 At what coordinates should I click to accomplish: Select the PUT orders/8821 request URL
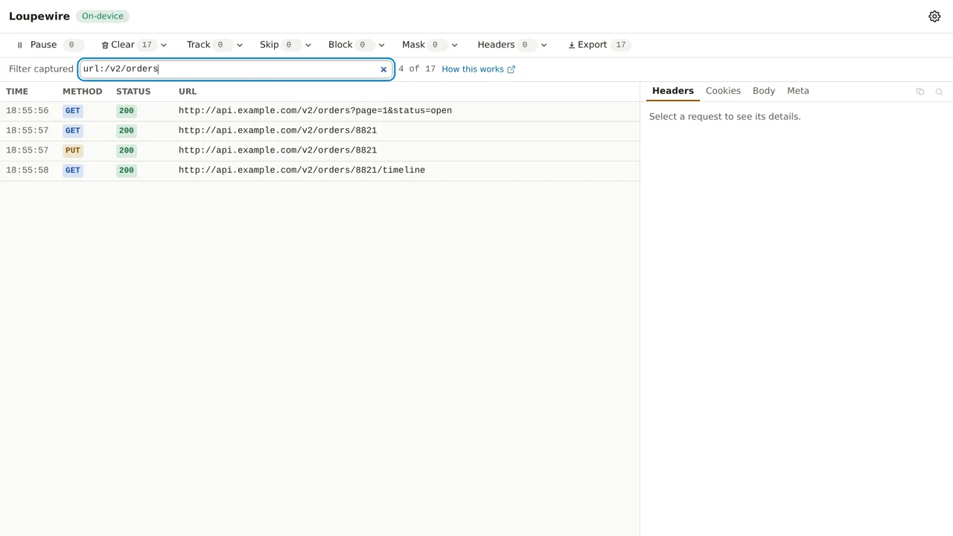pyautogui.click(x=278, y=150)
